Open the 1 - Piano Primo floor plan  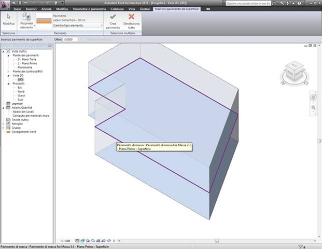click(x=27, y=63)
